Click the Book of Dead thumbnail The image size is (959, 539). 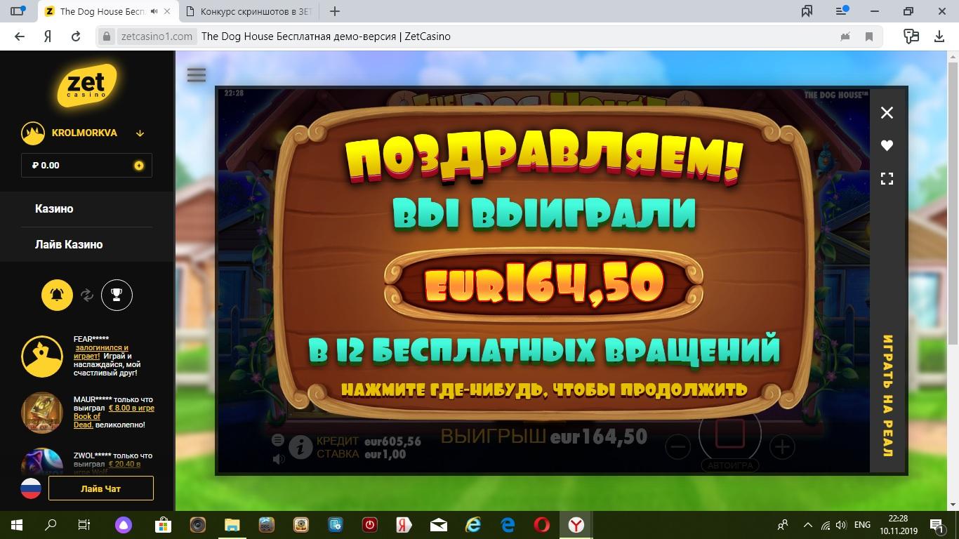(42, 413)
